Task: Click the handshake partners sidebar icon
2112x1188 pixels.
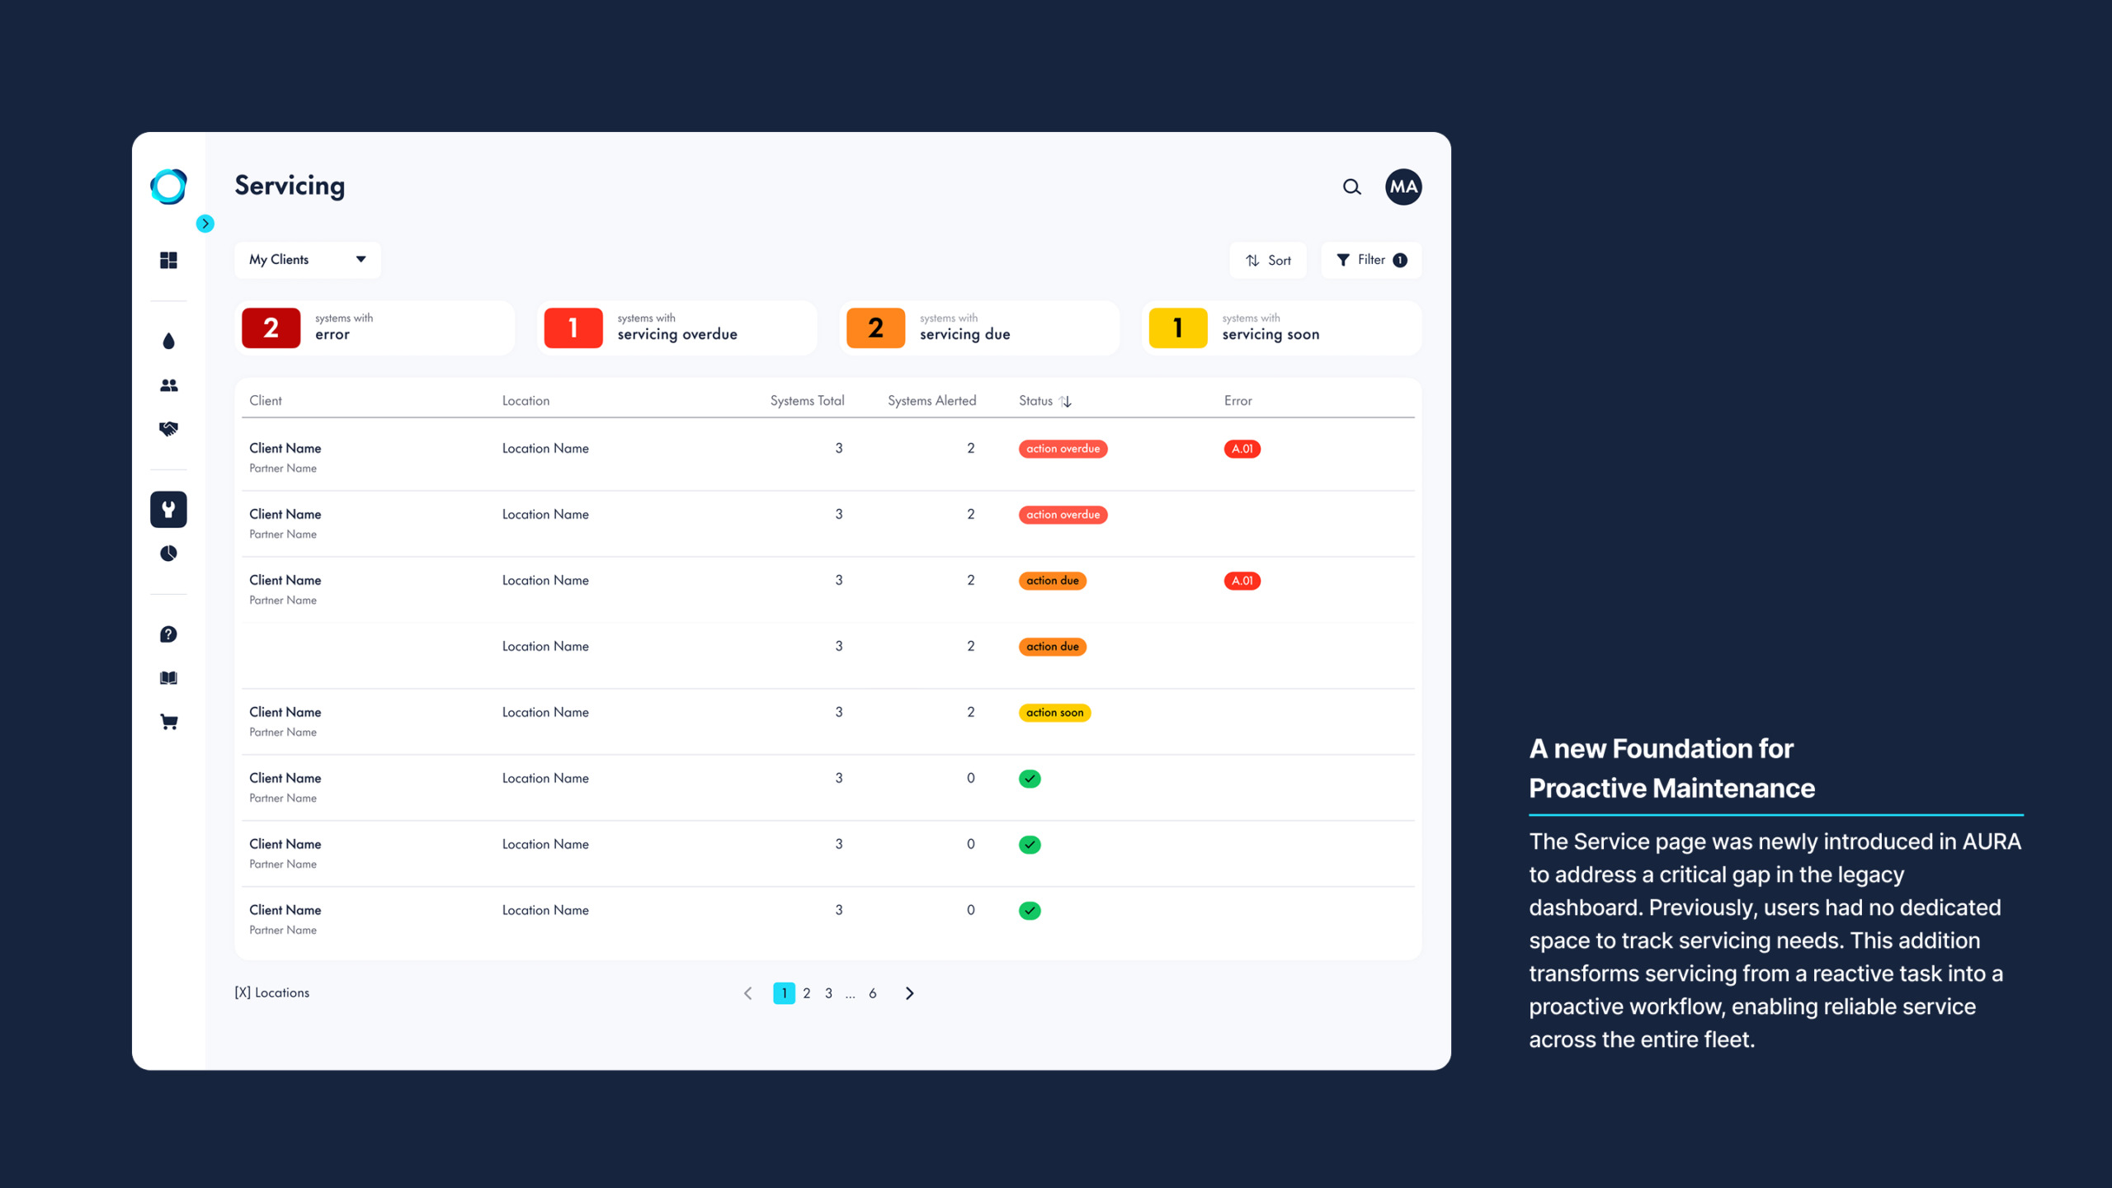Action: [x=168, y=429]
